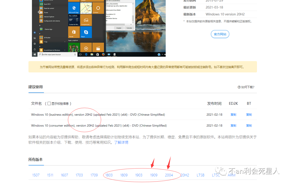
Task: Open version 1903 link
Action: pos(139,175)
